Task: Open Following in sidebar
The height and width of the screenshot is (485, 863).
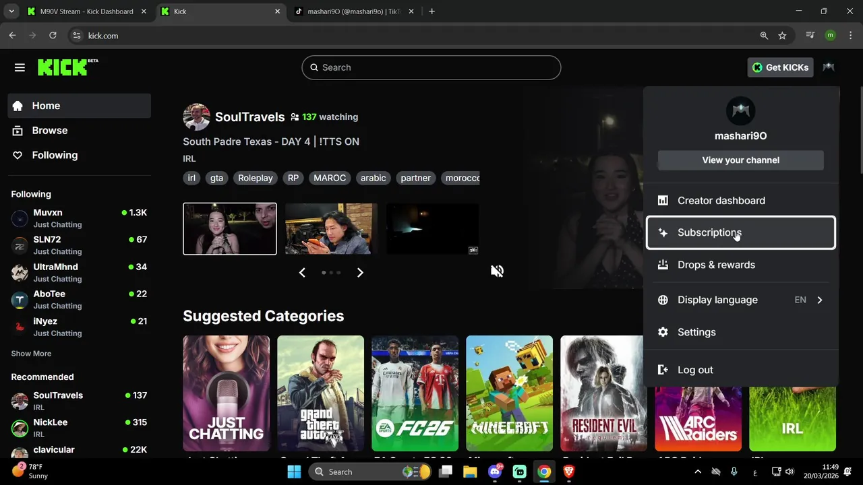Action: (x=80, y=155)
